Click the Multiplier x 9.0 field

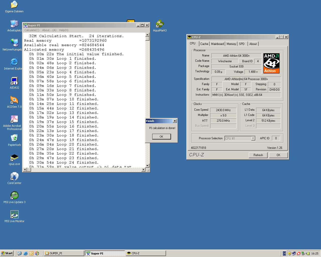pyautogui.click(x=223, y=115)
